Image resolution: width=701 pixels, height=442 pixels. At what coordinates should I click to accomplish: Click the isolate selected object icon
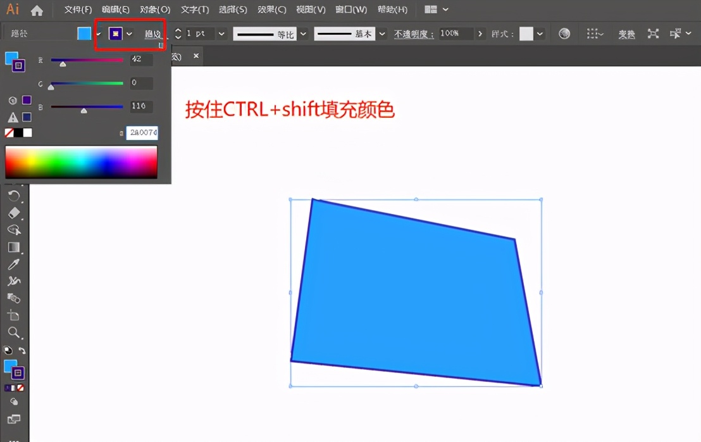click(x=653, y=34)
